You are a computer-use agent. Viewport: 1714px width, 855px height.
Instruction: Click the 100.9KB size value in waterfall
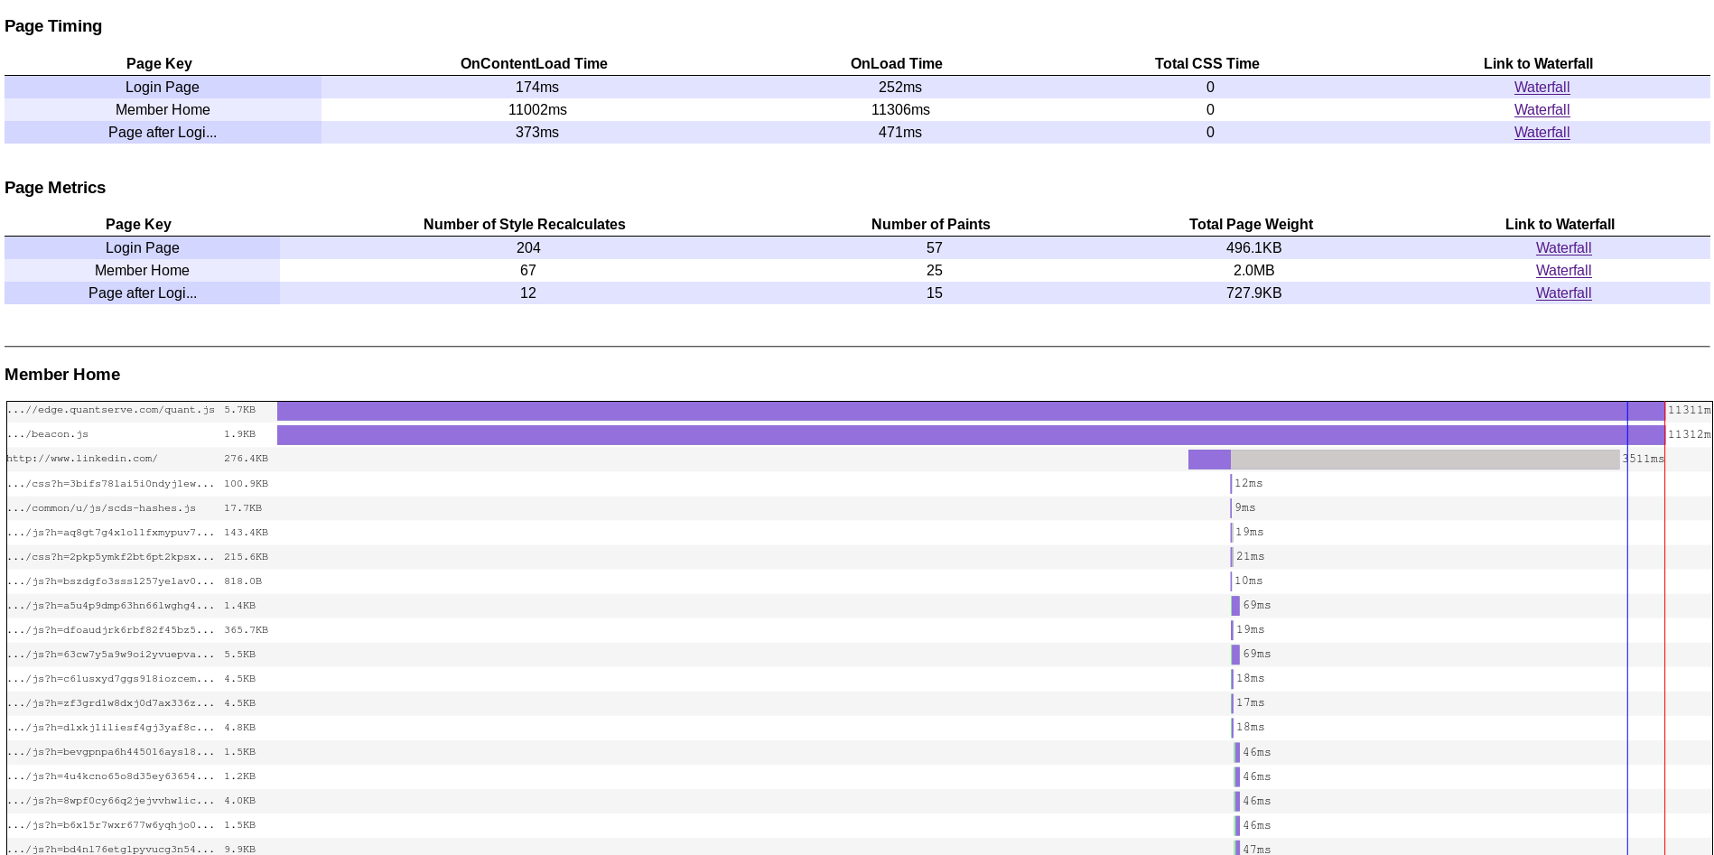[247, 484]
